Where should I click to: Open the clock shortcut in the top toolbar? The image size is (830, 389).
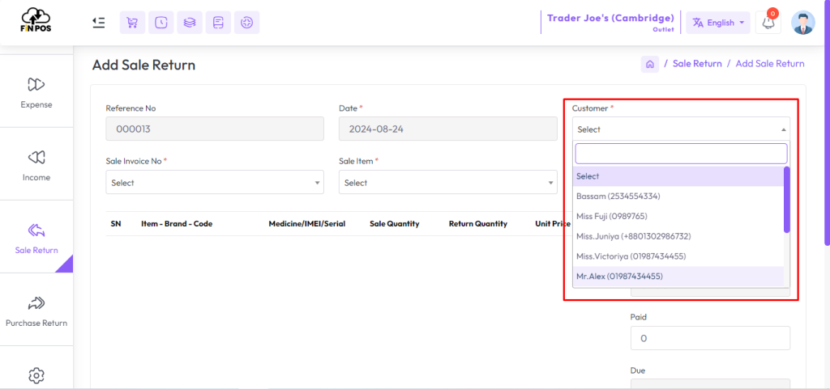[x=161, y=23]
